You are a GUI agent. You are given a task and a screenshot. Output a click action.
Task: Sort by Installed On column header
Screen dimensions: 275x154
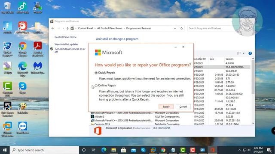tap(200, 59)
